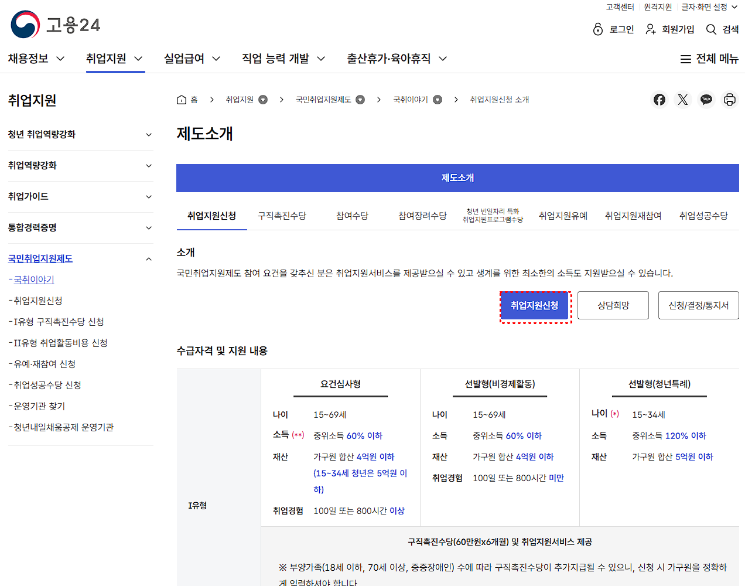Switch to the 취업지원유예 tab
The image size is (745, 586).
[563, 216]
